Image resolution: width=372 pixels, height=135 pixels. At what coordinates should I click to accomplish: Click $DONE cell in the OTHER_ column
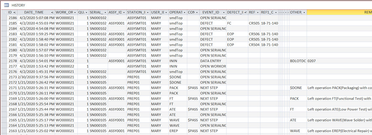click(298, 88)
